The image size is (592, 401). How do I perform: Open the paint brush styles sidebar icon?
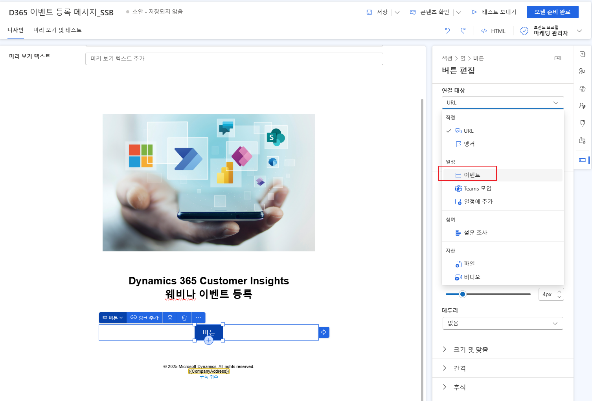583,123
